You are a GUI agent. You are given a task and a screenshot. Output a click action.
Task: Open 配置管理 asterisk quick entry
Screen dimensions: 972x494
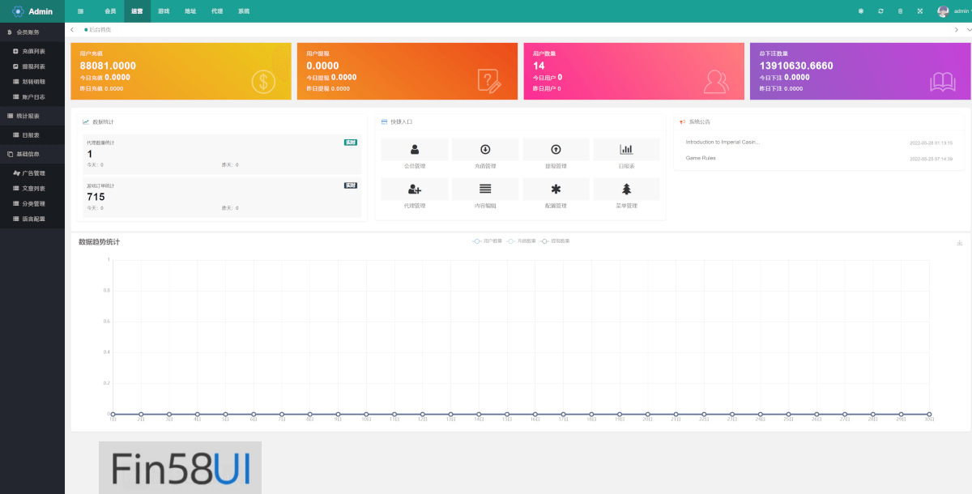pyautogui.click(x=556, y=190)
